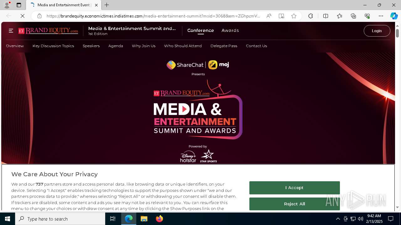Enter Immersive Reader from address bar

coord(281,16)
